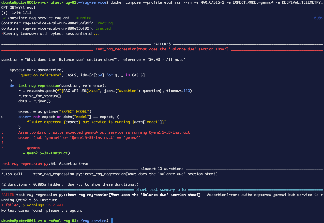Click the first prompt 'ubuntu@pctpr0001-vm-d-rafael-rag-01'
Viewport: 324px width, 223px height.
[x=39, y=2]
